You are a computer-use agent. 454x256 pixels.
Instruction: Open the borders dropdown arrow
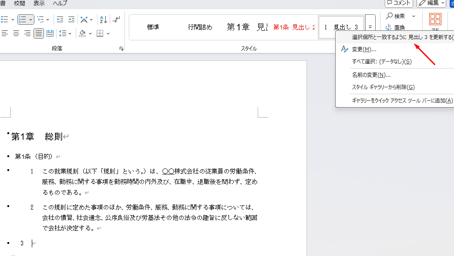(x=108, y=33)
